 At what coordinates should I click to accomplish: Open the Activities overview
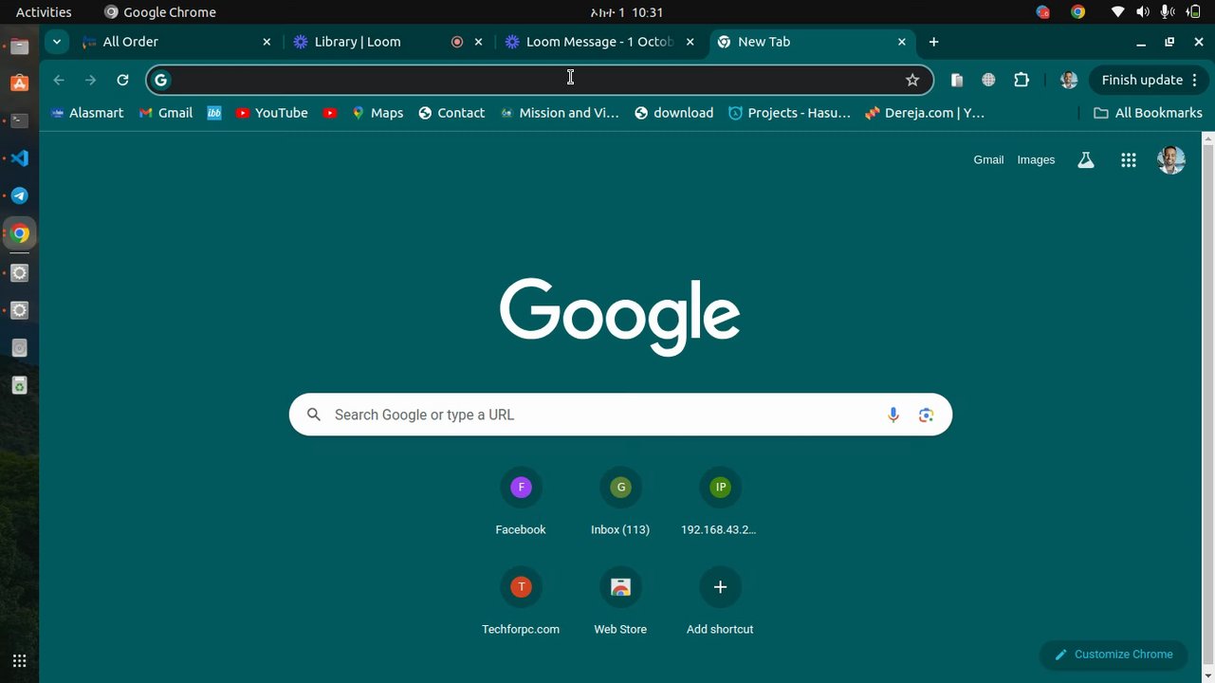[x=44, y=12]
